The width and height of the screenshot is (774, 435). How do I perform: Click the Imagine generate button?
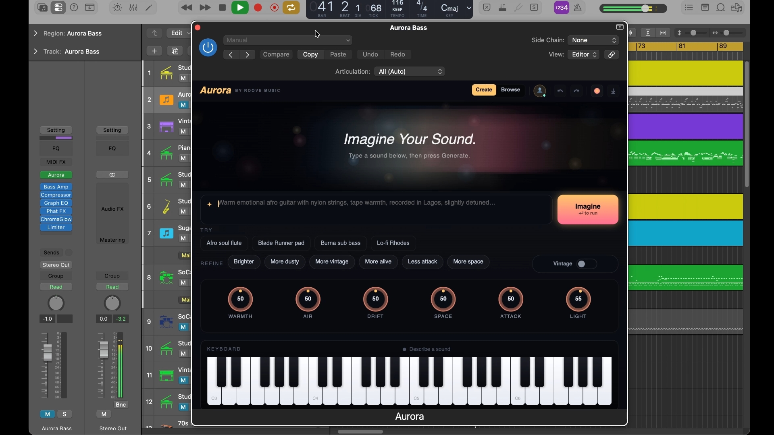pos(588,210)
